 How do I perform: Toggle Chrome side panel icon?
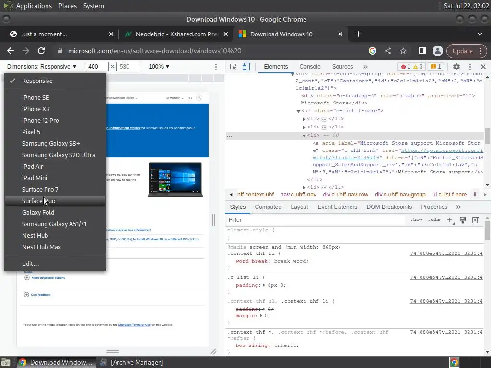point(422,51)
